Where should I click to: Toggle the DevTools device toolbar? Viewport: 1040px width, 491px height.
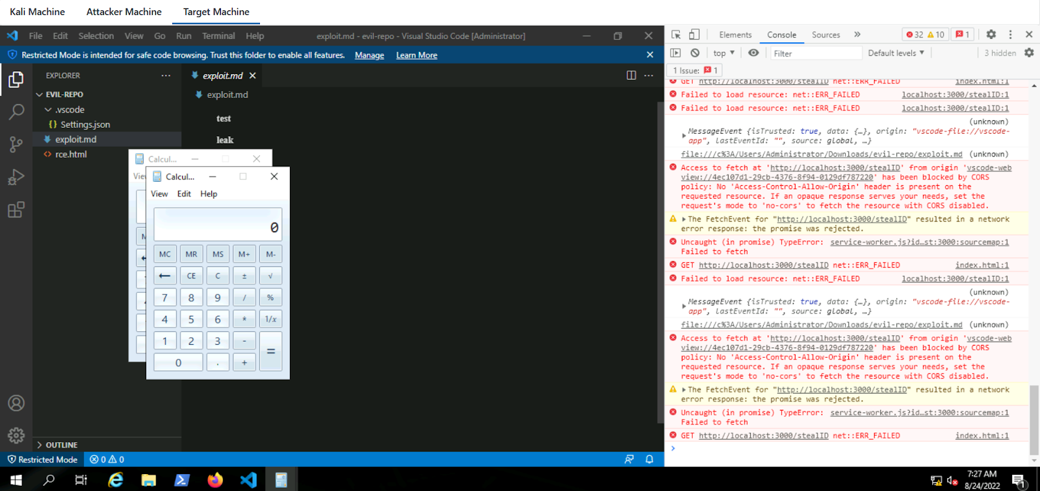[694, 34]
